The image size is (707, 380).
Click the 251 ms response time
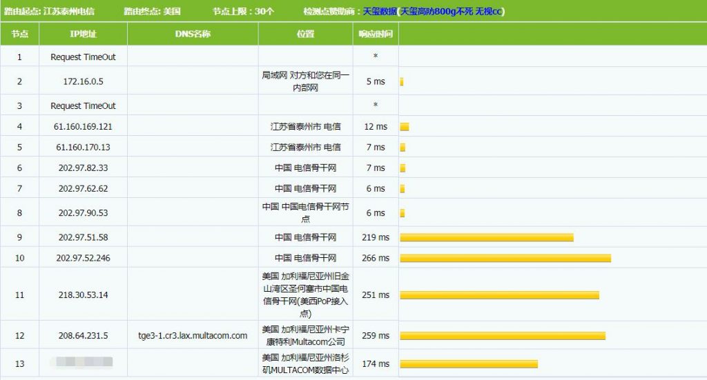click(x=376, y=295)
